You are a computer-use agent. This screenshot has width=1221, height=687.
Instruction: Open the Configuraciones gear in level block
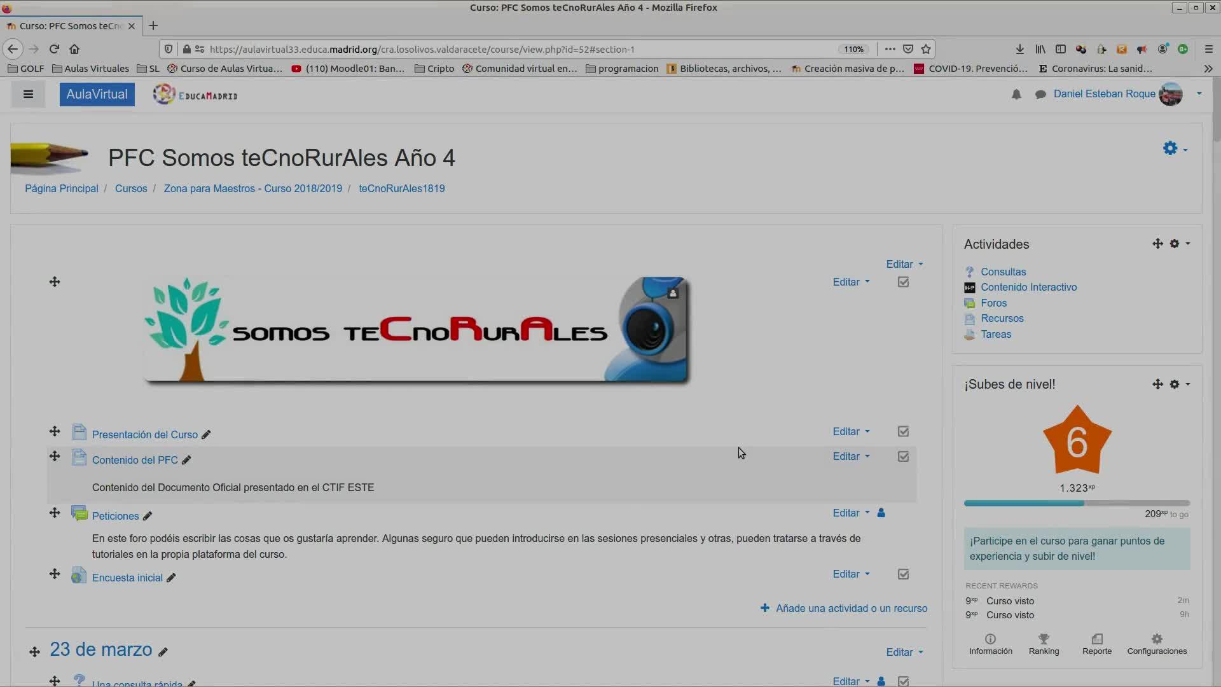pos(1156,639)
